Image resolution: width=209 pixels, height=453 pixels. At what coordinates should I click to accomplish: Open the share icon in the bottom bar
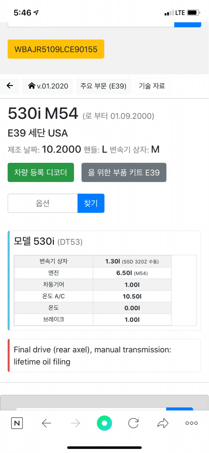(163, 423)
